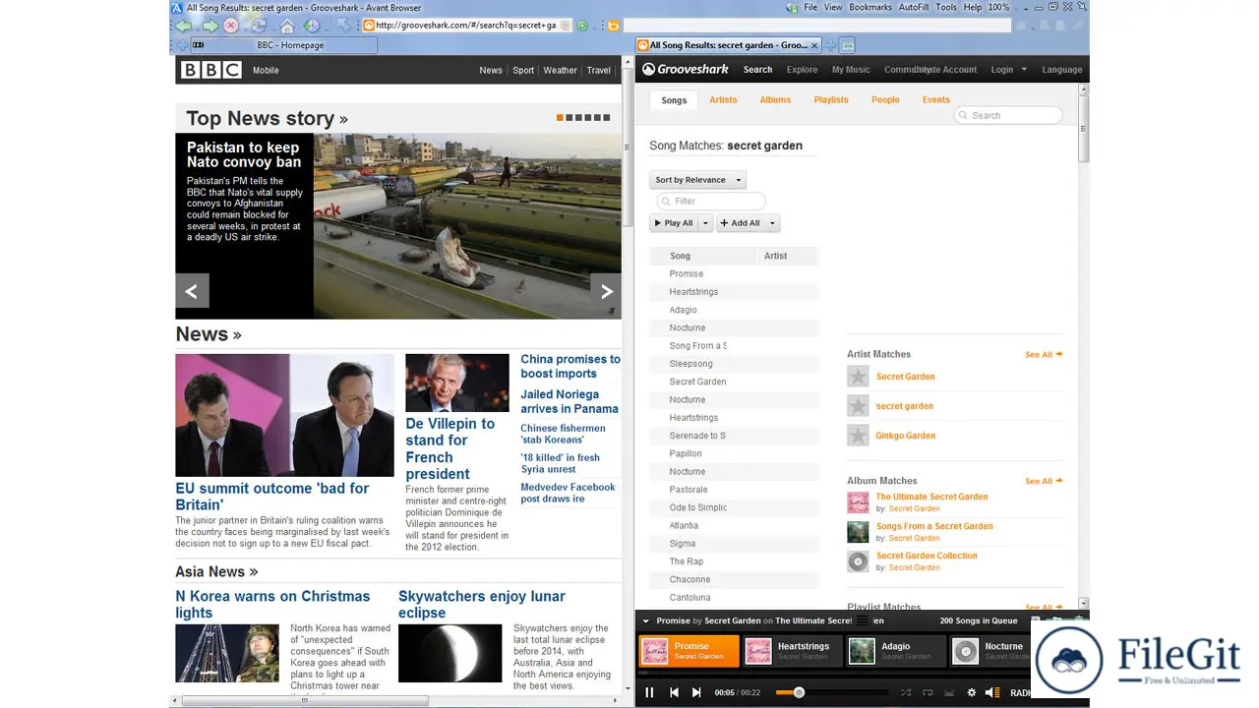Click the volume speaker icon

click(992, 692)
